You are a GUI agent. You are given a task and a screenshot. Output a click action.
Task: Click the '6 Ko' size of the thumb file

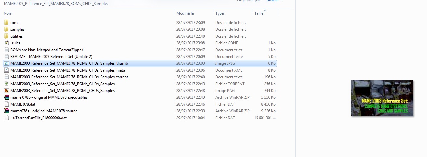click(x=272, y=63)
